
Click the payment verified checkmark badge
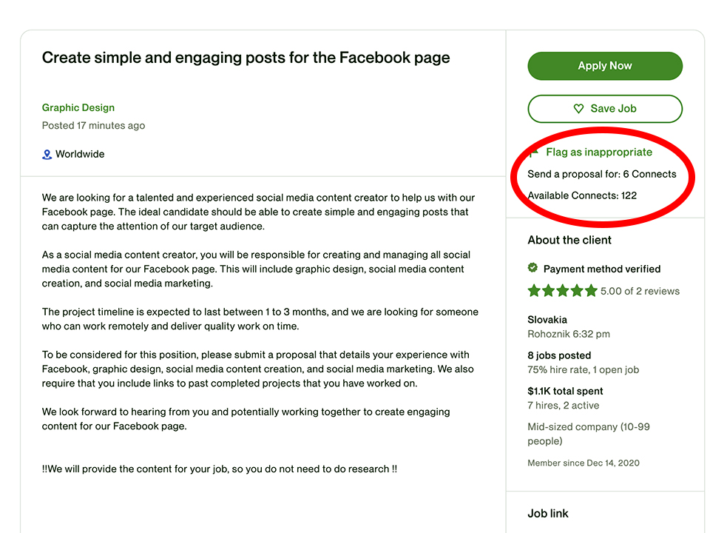(532, 268)
